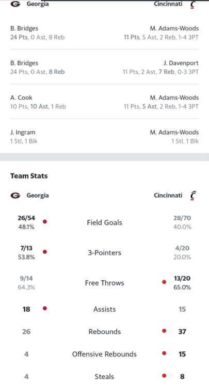Image resolution: width=209 pixels, height=387 pixels.
Task: Click the red dot beside Cincinnati Free Throws
Action: coord(164,282)
